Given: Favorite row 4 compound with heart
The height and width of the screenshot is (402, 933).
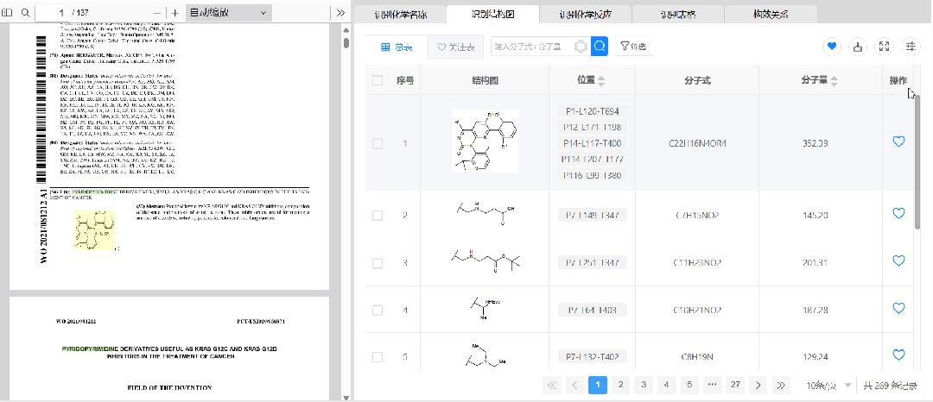Looking at the screenshot, I should (898, 308).
